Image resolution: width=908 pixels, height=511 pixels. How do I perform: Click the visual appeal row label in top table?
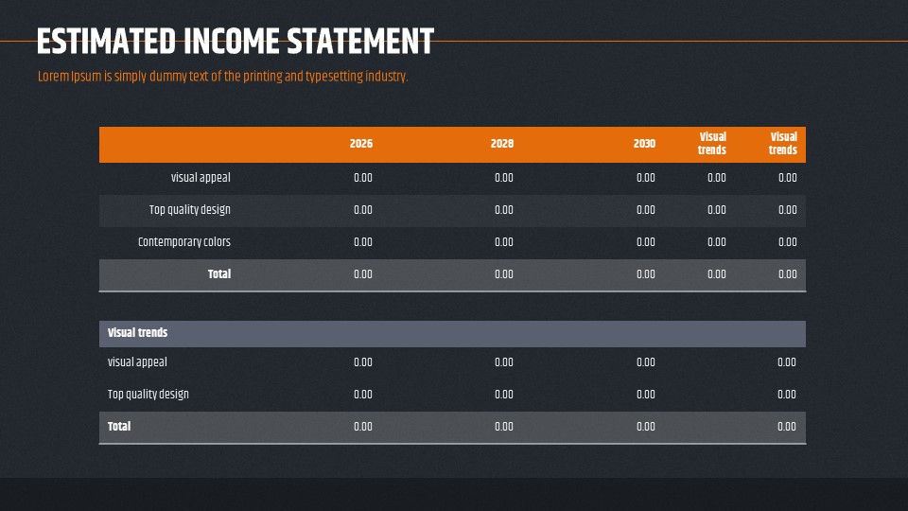(x=201, y=178)
